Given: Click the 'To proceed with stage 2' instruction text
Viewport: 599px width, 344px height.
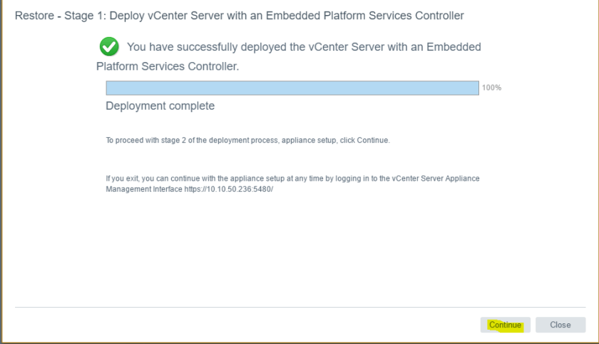Looking at the screenshot, I should [248, 141].
